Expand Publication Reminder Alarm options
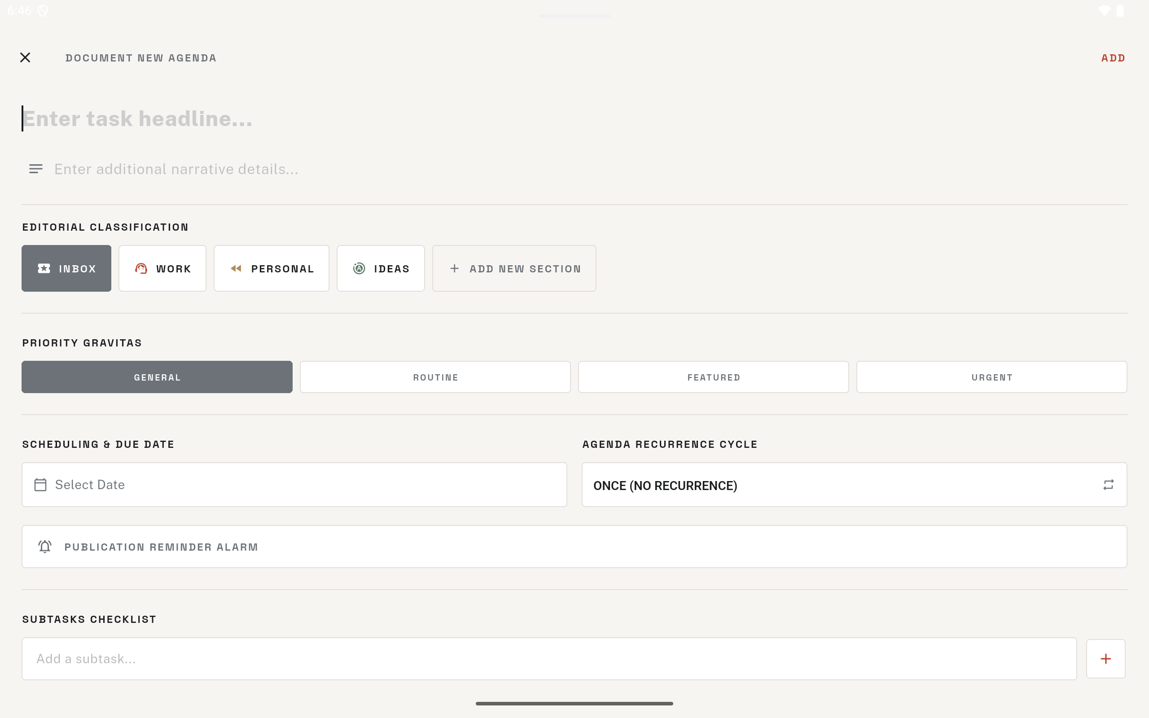The width and height of the screenshot is (1149, 718). (574, 547)
